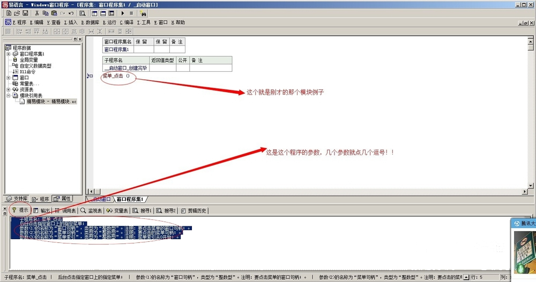
Task: Click the blue app icon beside 程序 menu
Action: [8, 22]
